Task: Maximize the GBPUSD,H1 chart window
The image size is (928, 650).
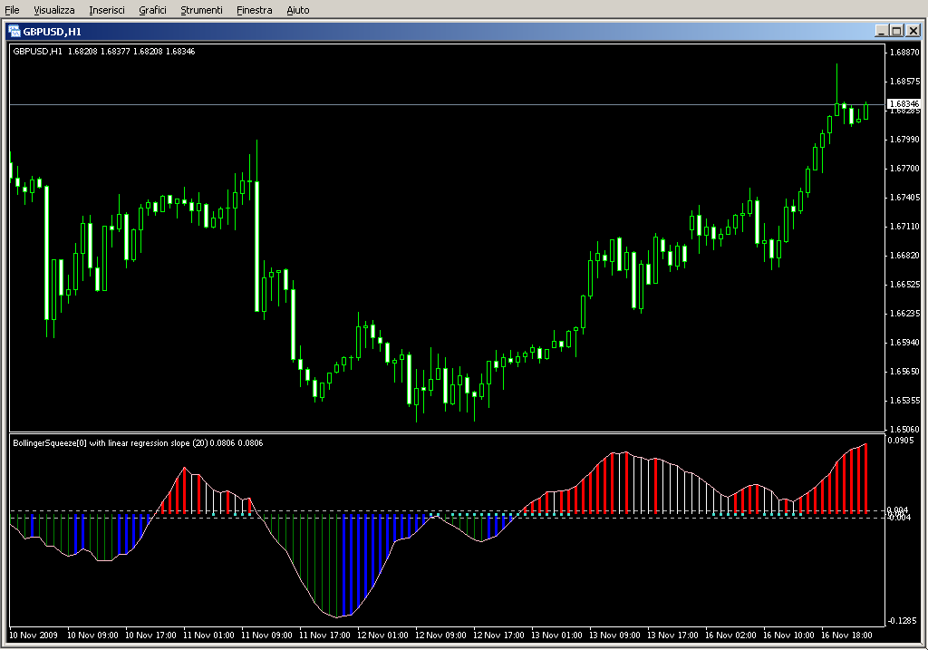Action: click(896, 31)
